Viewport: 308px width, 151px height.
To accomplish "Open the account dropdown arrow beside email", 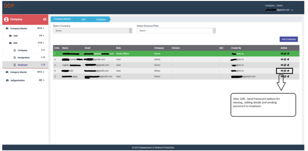I will pos(292,10).
